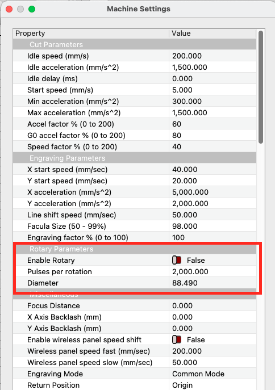275x390 pixels.
Task: Collapse the Rotary Parameters section header
Action: [x=135, y=249]
